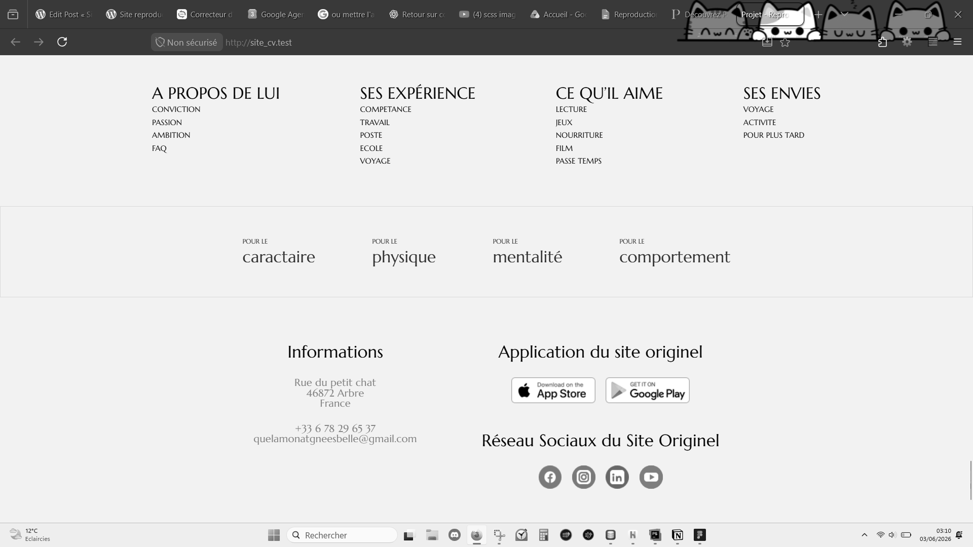Open the ECOLE link
The height and width of the screenshot is (547, 973).
point(371,148)
